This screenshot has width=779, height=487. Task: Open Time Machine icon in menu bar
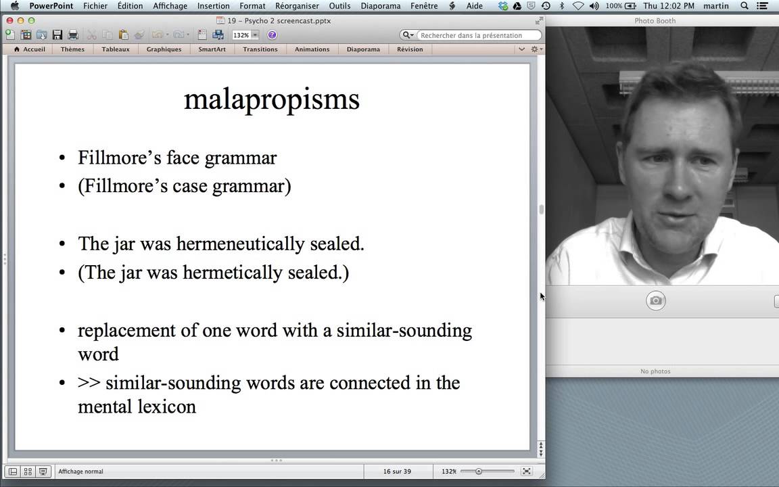click(x=546, y=6)
